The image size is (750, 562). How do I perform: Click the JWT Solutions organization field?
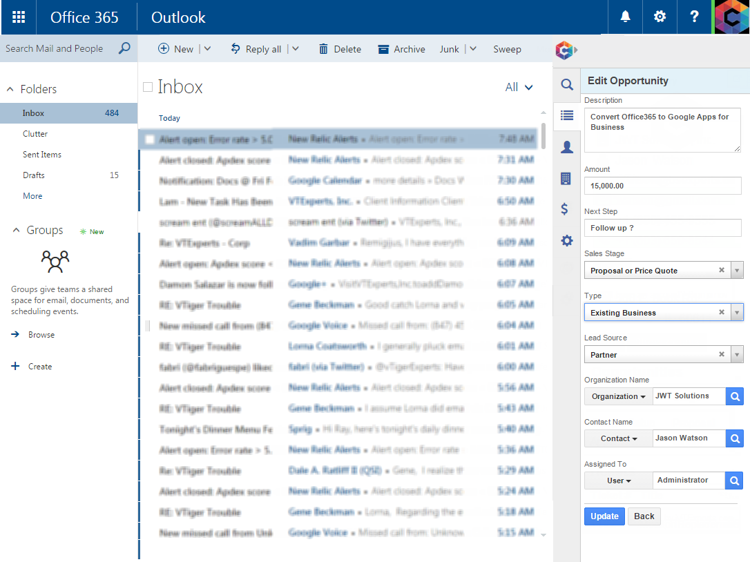pos(689,396)
